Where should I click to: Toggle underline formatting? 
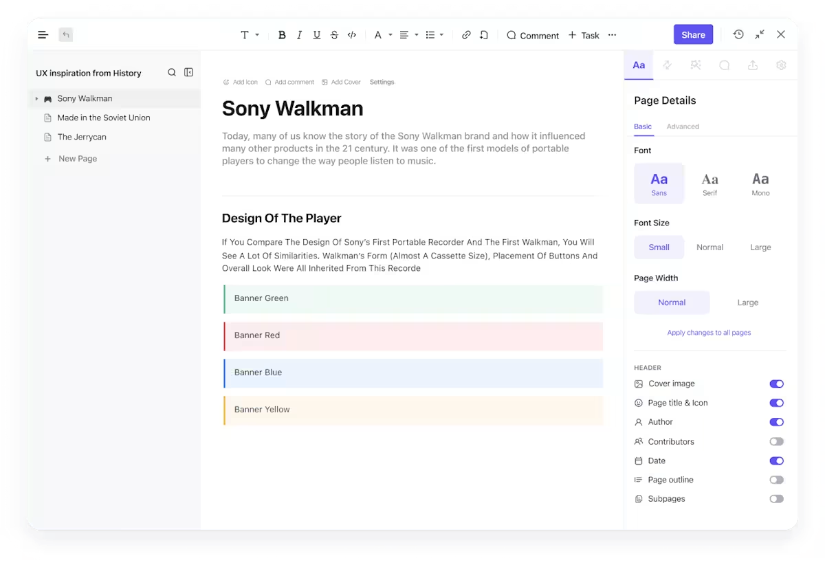coord(317,35)
